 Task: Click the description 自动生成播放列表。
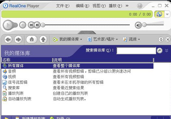click(x=70, y=99)
